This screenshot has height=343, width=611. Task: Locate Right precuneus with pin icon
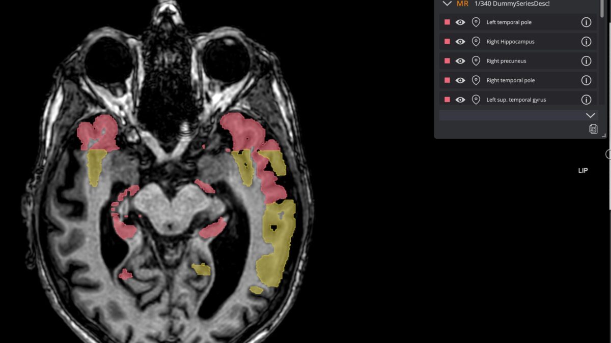click(x=476, y=61)
